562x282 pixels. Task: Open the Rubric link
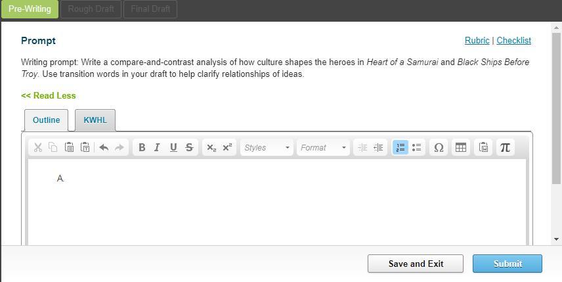click(477, 41)
